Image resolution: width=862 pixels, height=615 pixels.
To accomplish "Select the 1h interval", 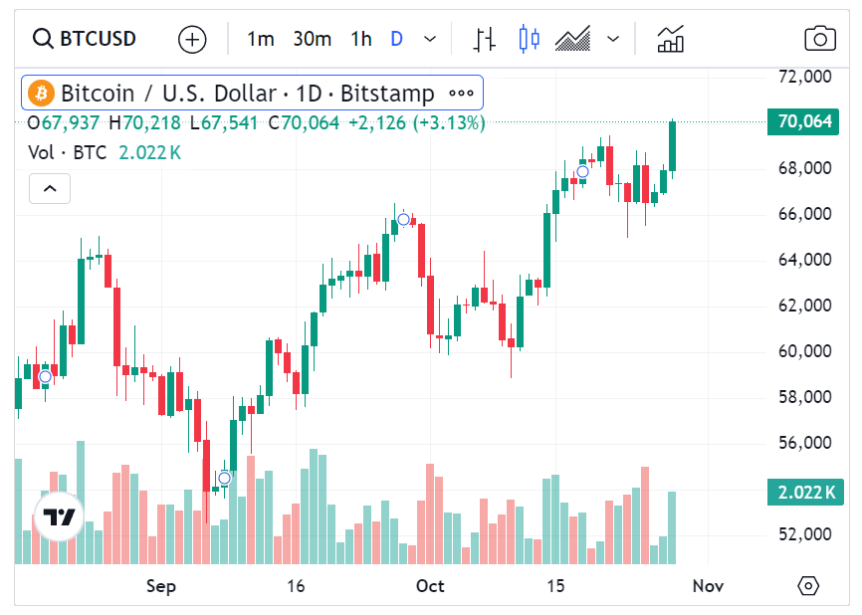I will pos(360,39).
